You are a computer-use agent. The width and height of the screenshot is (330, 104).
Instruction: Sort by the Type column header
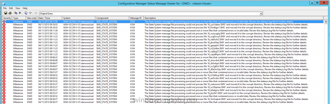[19, 18]
